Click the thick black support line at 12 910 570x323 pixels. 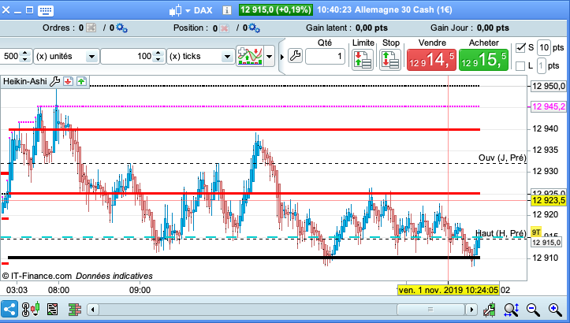click(x=244, y=258)
